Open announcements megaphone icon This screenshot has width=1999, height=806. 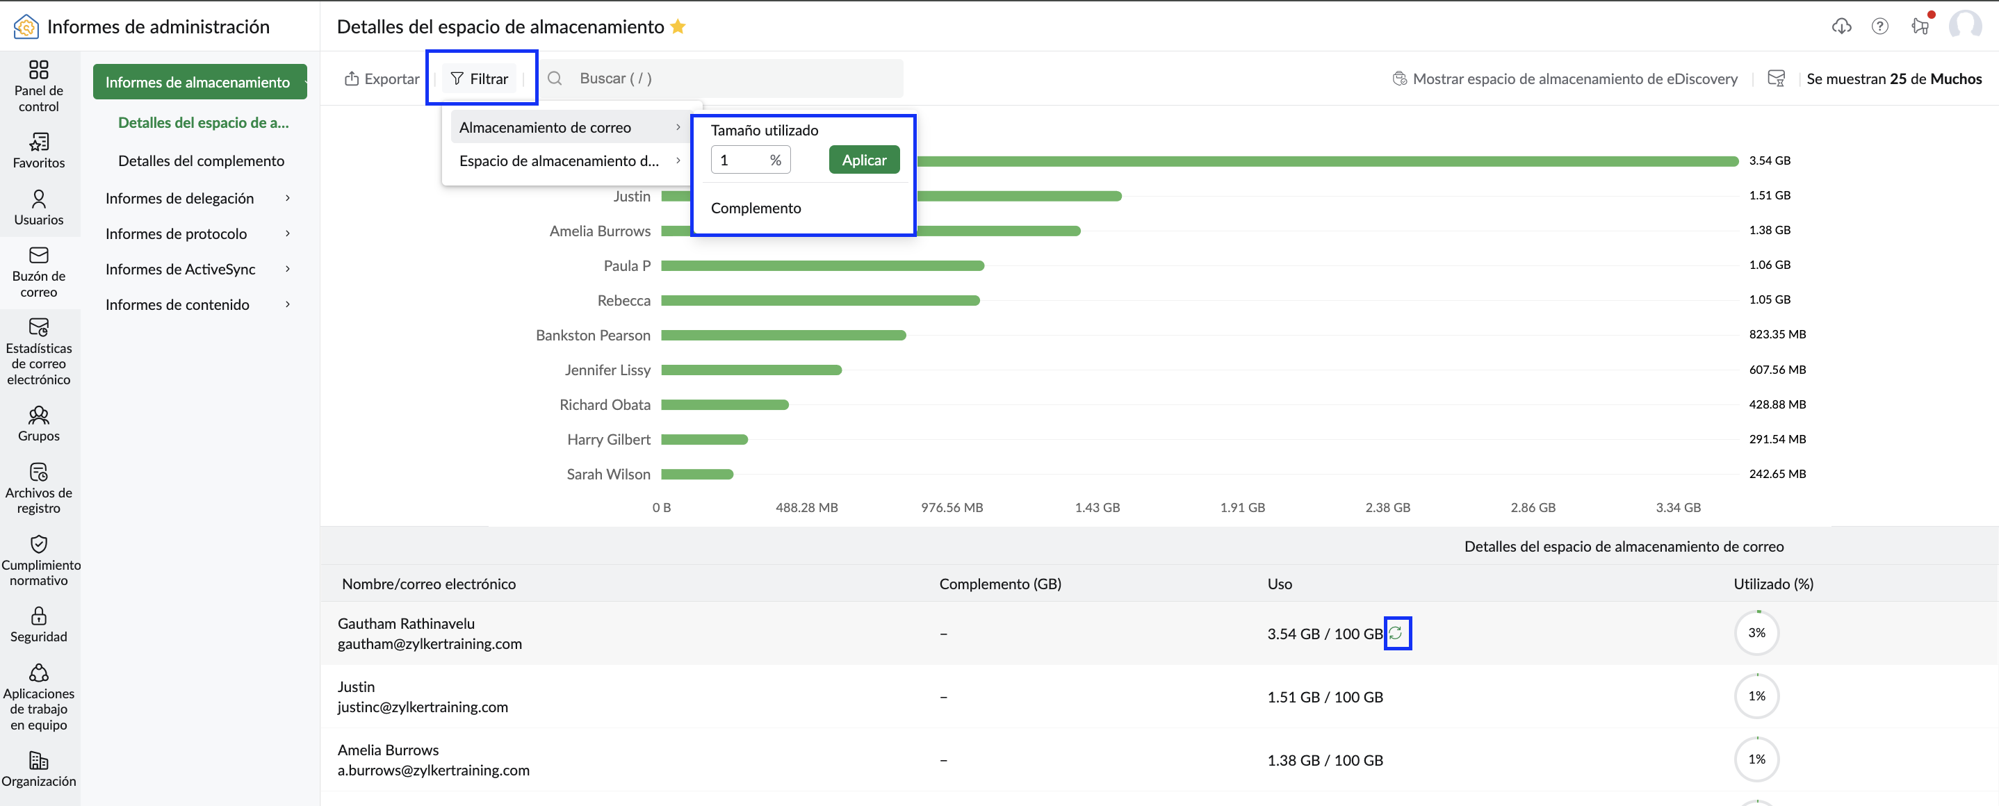coord(1920,26)
